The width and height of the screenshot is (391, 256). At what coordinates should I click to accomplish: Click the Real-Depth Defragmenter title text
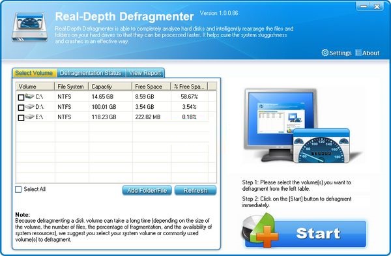(124, 17)
